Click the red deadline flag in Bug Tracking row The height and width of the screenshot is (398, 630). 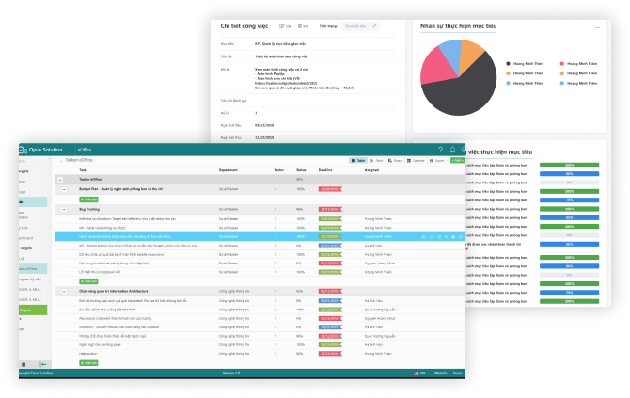(330, 210)
